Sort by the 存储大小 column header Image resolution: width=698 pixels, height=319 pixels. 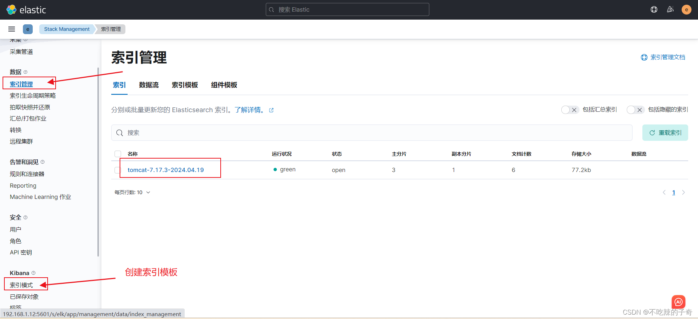click(x=581, y=154)
